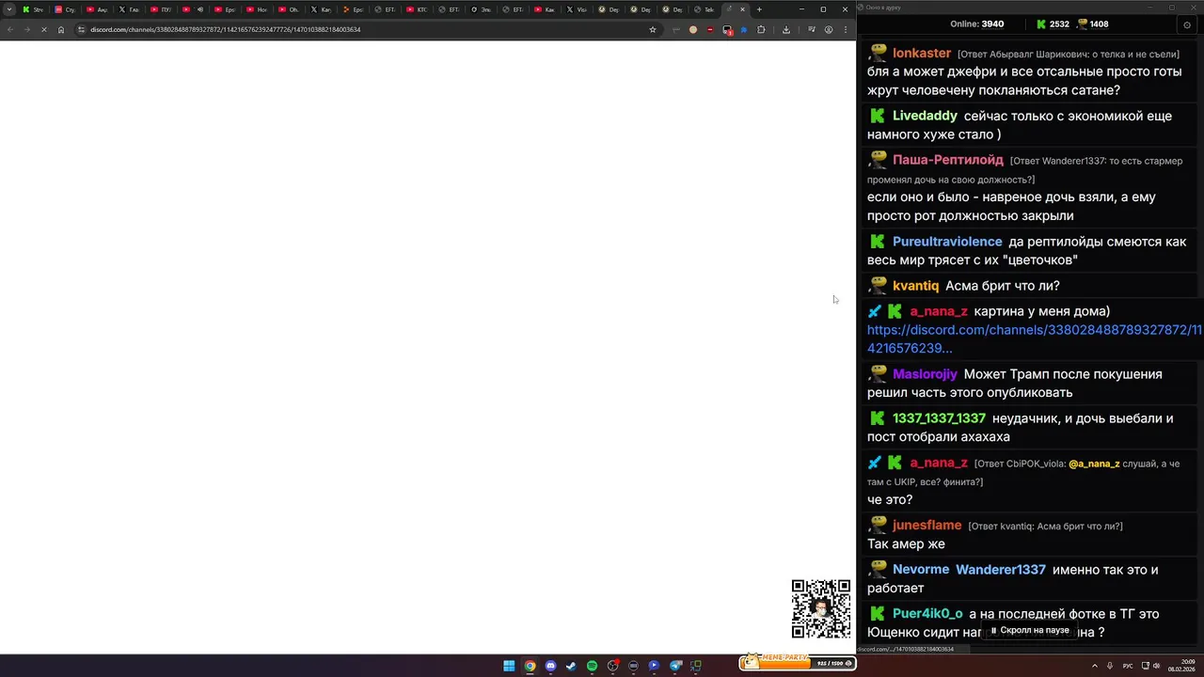Click reply quote 'Асма брит что ли?' by junesflame

[x=1045, y=527]
